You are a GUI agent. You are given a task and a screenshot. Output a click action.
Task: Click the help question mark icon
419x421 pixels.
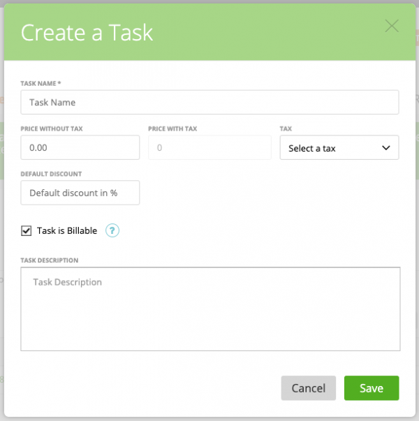(x=112, y=230)
